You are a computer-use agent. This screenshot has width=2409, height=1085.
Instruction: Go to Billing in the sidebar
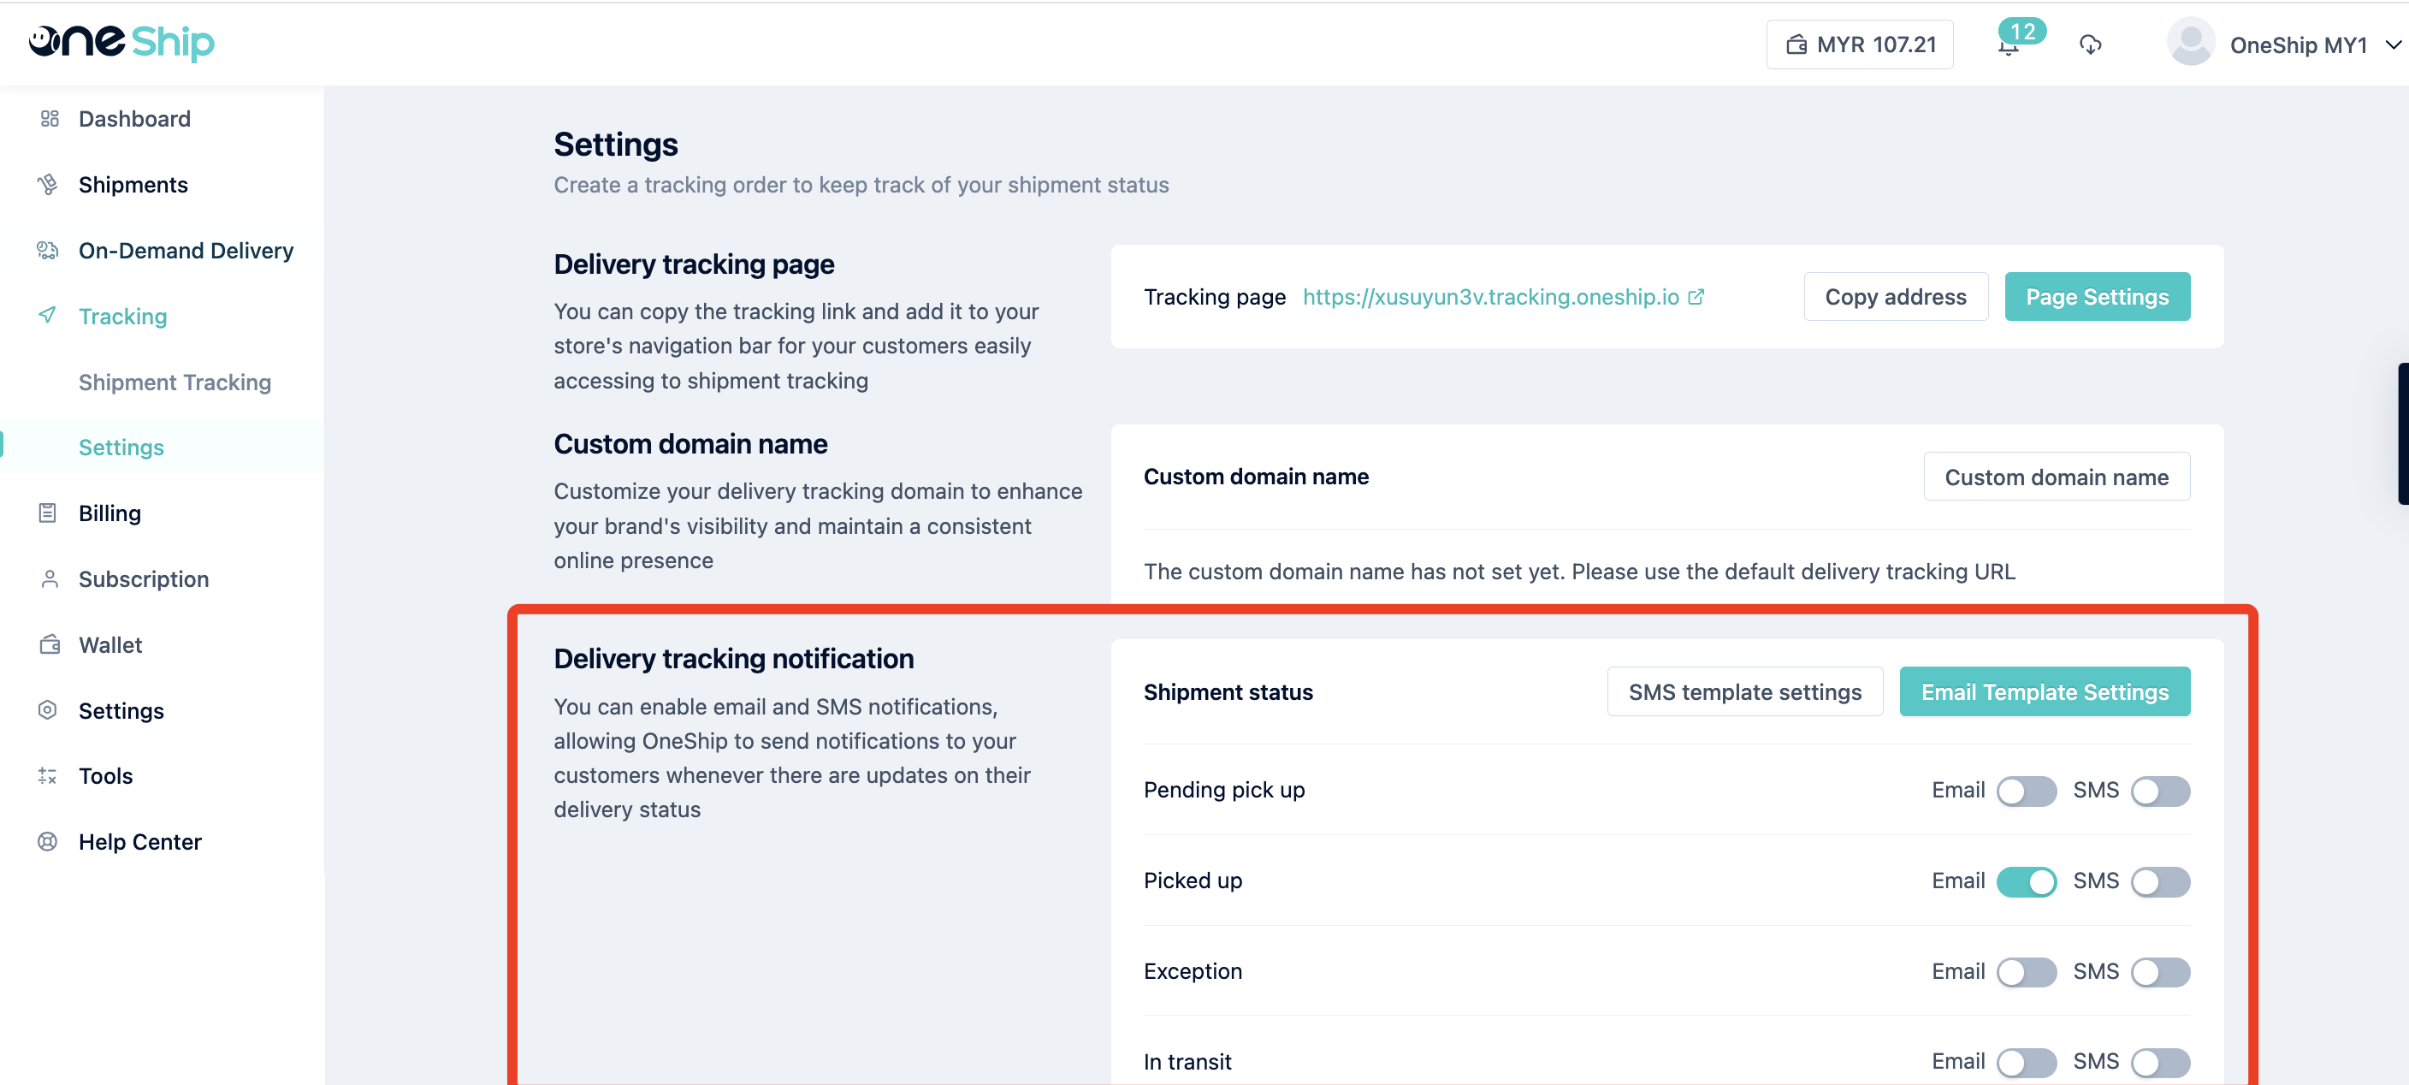coord(109,513)
